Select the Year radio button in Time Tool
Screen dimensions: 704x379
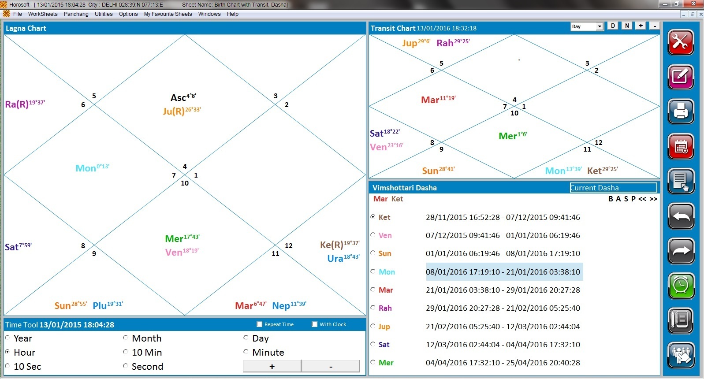(7, 338)
